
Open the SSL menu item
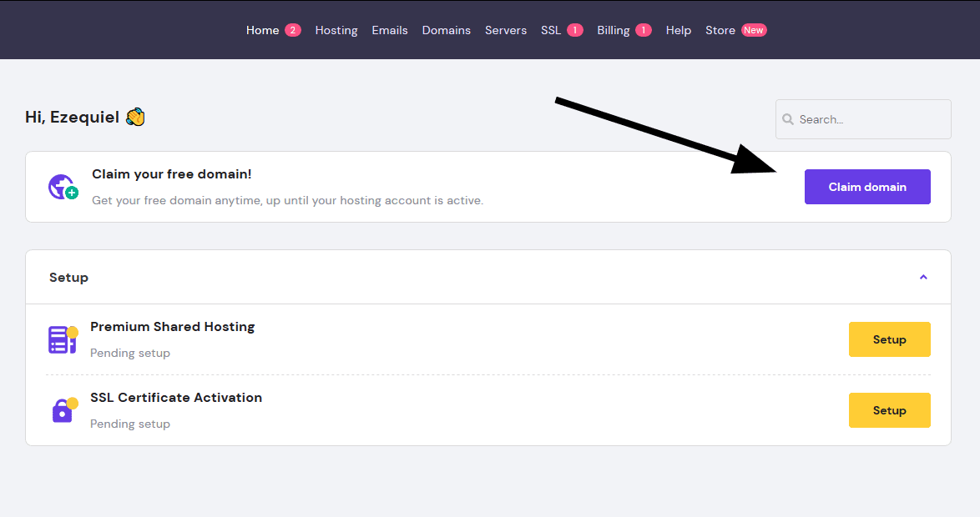[551, 30]
